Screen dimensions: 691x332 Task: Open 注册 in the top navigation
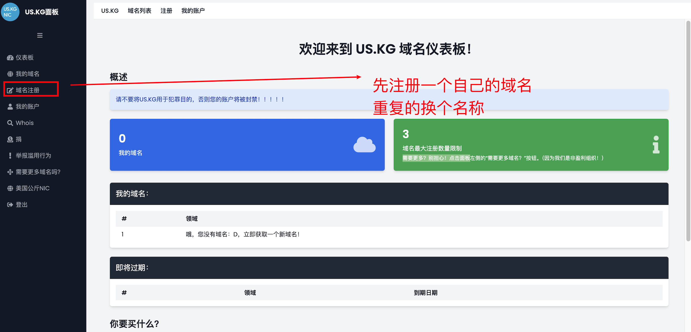[166, 11]
